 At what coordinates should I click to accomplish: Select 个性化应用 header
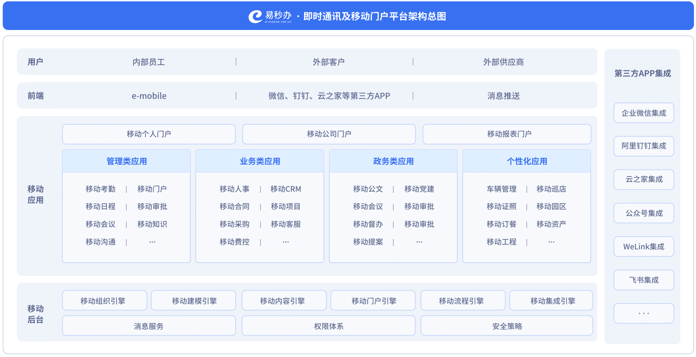pyautogui.click(x=526, y=161)
